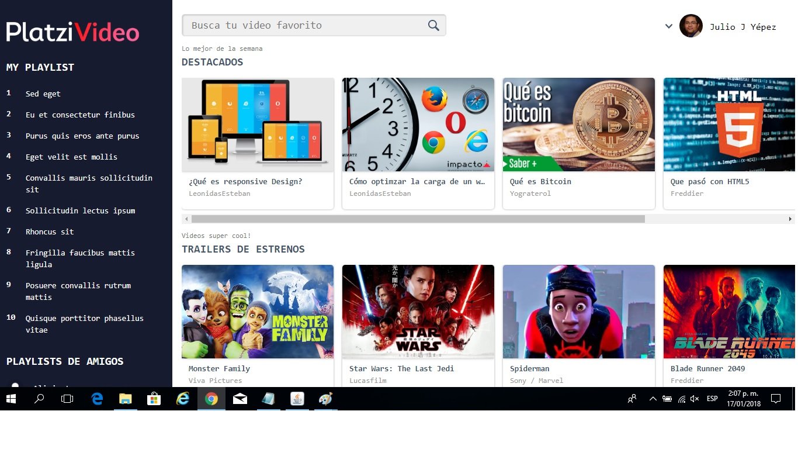
Task: Select playlist item 'Fringilla faucibus mattis ligula'
Action: tap(80, 258)
